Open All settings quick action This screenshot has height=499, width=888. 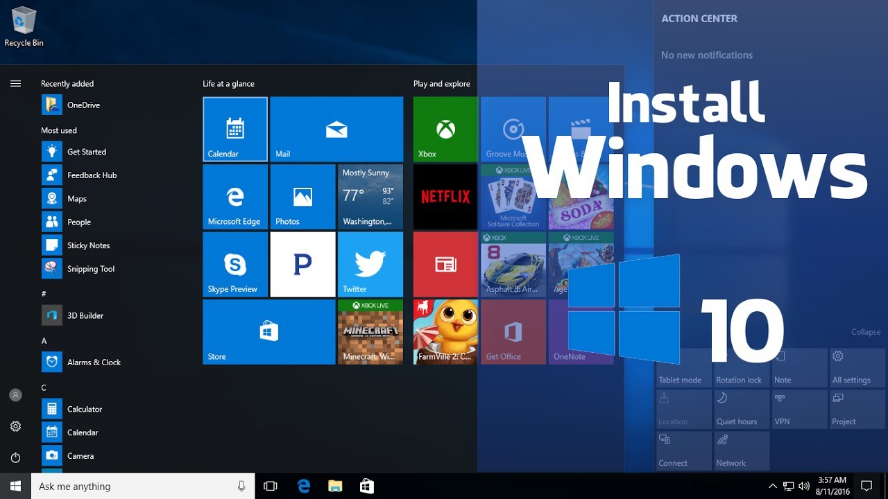tap(857, 367)
